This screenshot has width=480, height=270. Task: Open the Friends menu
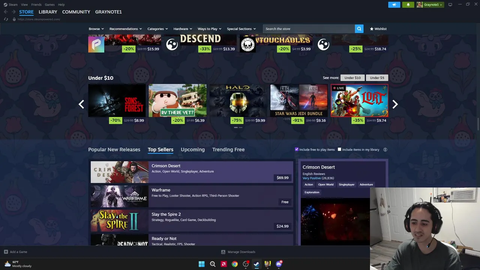(36, 4)
